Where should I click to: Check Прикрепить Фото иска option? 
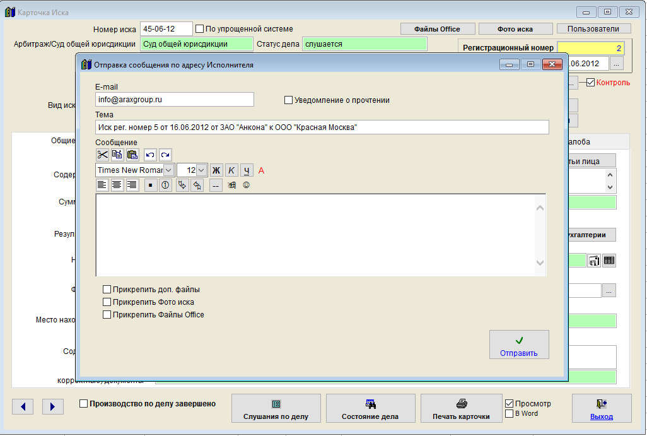coord(107,302)
